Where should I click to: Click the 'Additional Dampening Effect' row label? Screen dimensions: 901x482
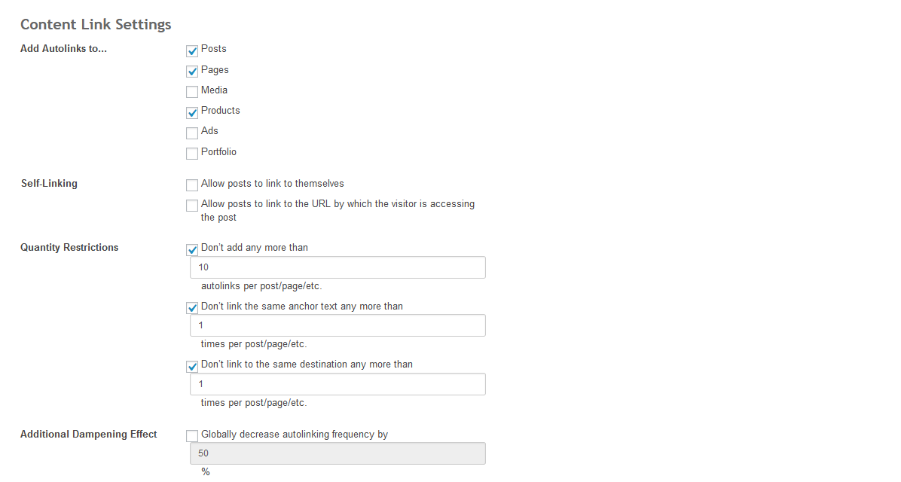[89, 434]
